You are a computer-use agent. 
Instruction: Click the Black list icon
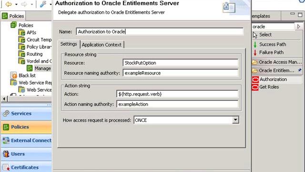[x=14, y=75]
